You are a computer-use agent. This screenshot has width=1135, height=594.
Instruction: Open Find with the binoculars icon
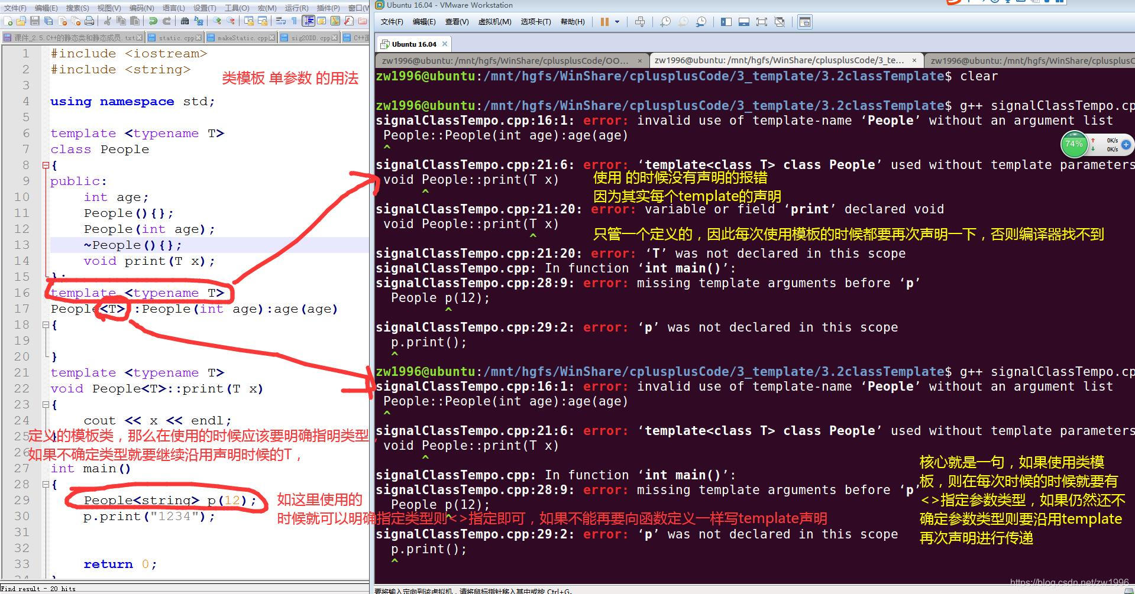coord(185,21)
